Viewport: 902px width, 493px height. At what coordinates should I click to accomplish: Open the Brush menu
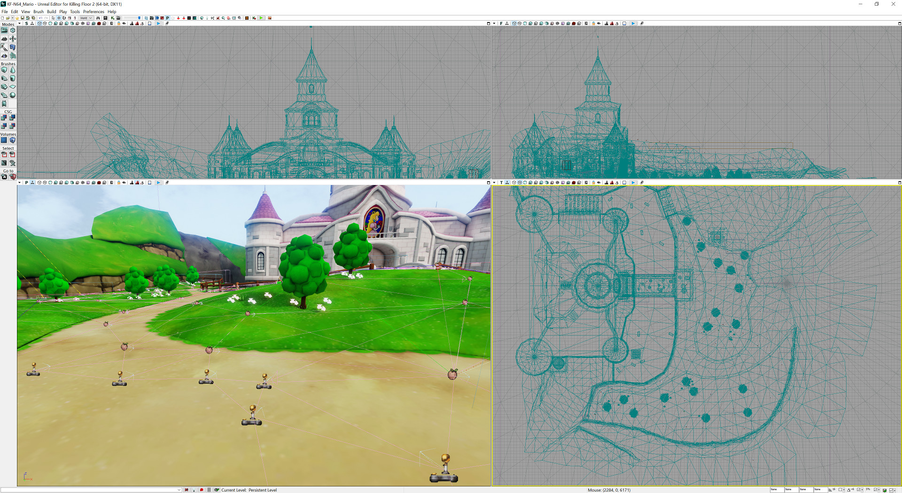[39, 12]
